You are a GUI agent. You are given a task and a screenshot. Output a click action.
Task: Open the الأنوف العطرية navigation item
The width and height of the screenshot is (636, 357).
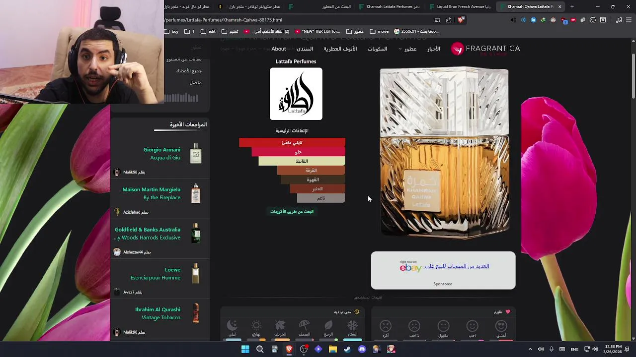coord(340,49)
